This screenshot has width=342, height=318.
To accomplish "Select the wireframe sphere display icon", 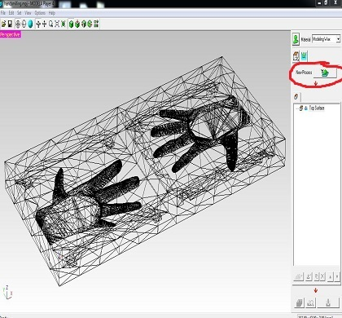I will (24, 24).
